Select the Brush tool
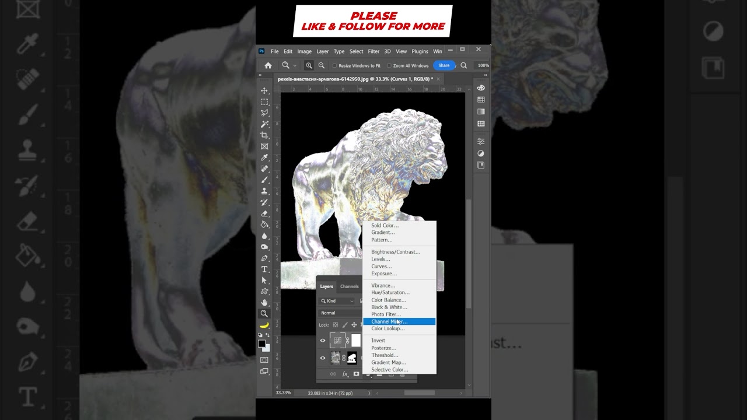The height and width of the screenshot is (420, 747). tap(264, 180)
